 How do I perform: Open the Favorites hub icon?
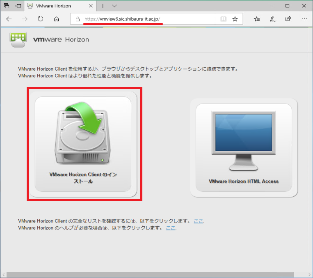pyautogui.click(x=257, y=19)
